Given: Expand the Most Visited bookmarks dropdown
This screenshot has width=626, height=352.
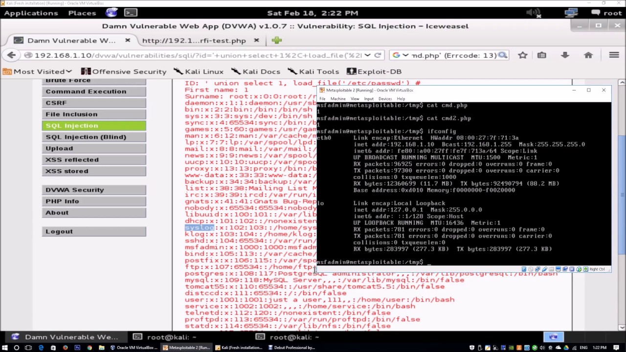Looking at the screenshot, I should [37, 71].
